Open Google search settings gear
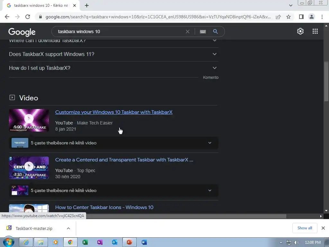Viewport: 329px width, 247px height. [x=300, y=31]
